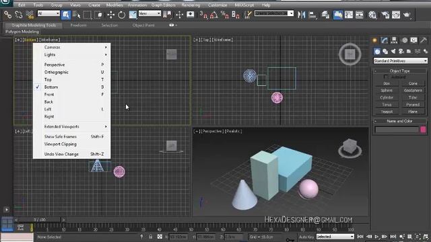
Task: Click the time slider showing 0 / 100
Action: pyautogui.click(x=40, y=220)
